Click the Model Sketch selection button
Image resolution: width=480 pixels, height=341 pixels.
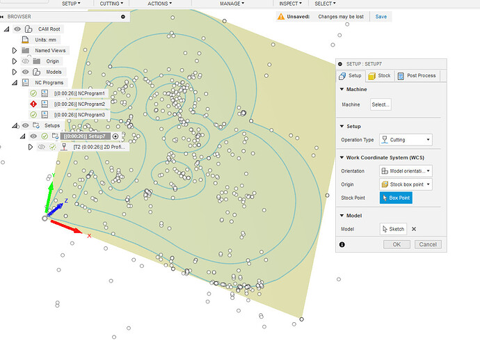(393, 229)
